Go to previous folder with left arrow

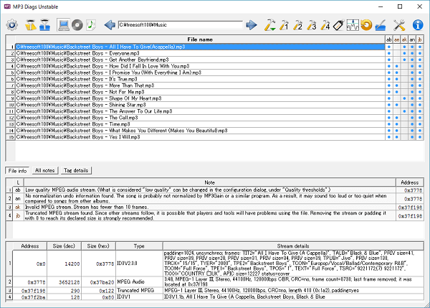click(x=110, y=25)
